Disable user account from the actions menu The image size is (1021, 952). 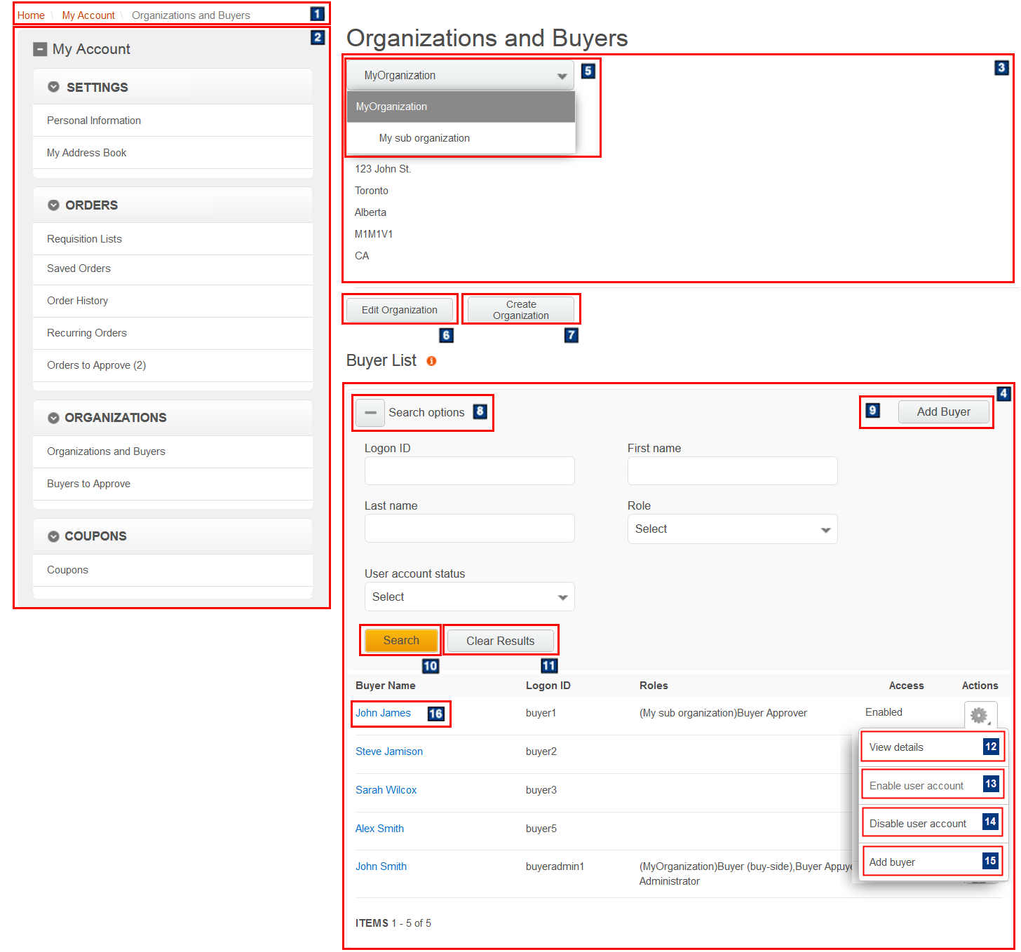coord(917,823)
